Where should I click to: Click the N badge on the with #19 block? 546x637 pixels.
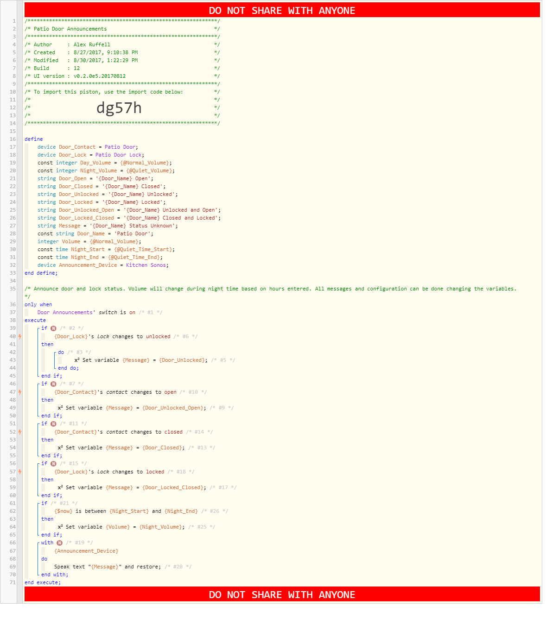pyautogui.click(x=59, y=543)
